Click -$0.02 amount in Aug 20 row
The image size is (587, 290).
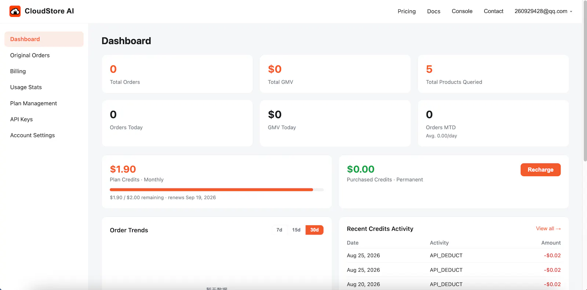coord(552,284)
